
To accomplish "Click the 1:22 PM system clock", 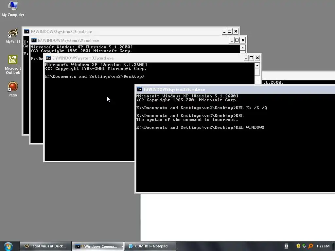I will pyautogui.click(x=323, y=246).
